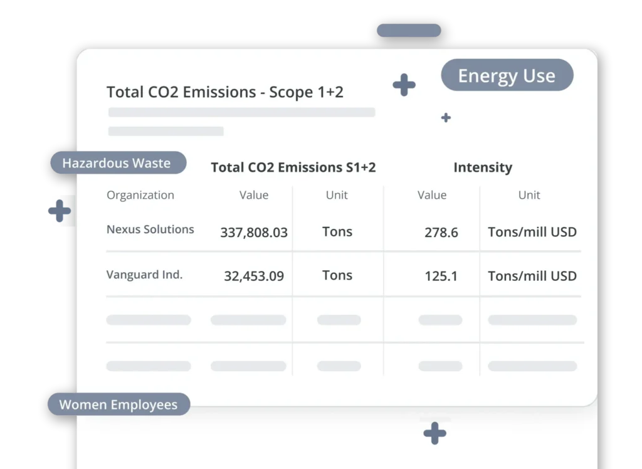Viewport: 642px width, 469px height.
Task: Click the large plus icon beside the Scope 1+2 title
Action: 404,85
